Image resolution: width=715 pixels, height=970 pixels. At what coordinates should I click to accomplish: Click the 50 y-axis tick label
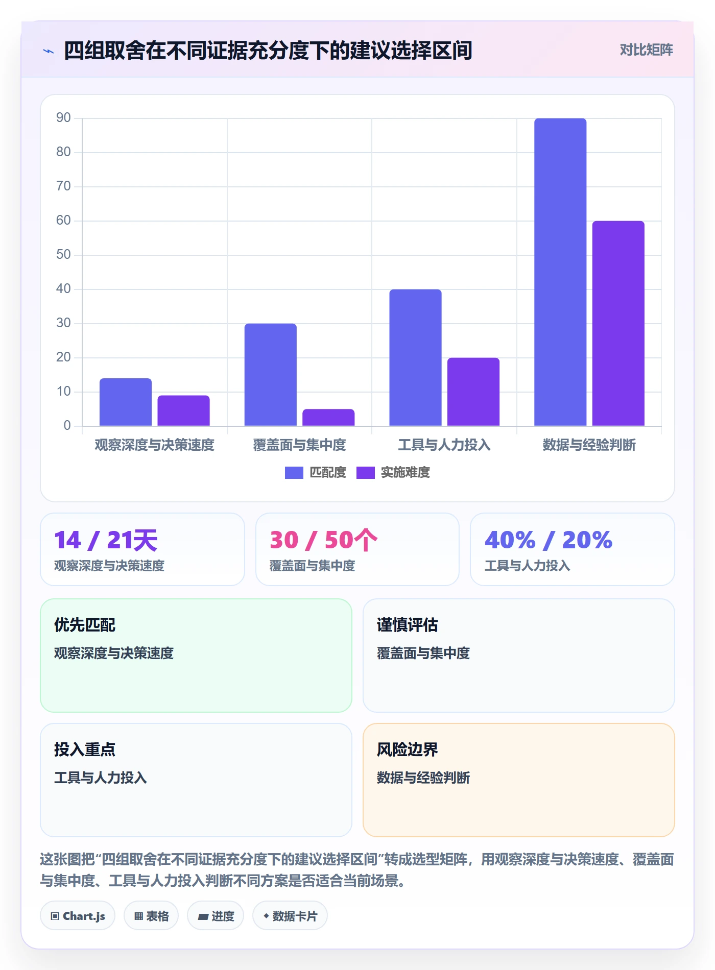64,255
